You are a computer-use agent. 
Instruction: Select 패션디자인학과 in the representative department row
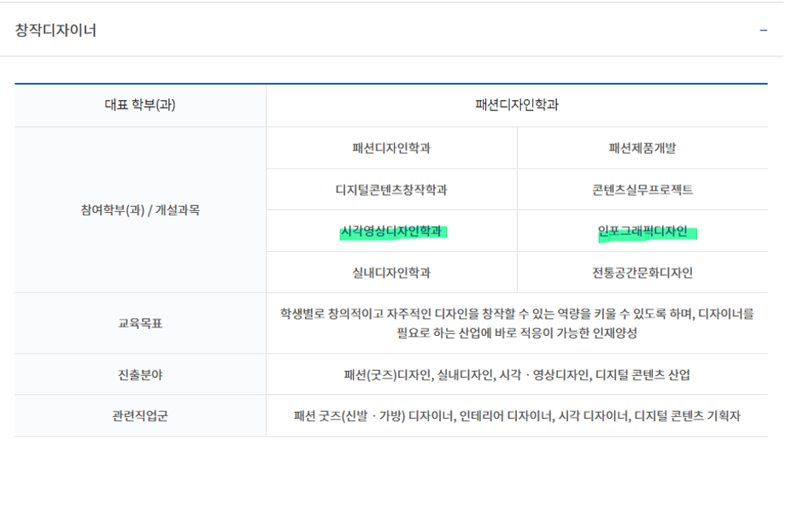point(516,106)
